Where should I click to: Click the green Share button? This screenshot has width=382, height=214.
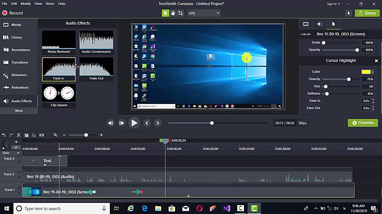pos(367,13)
